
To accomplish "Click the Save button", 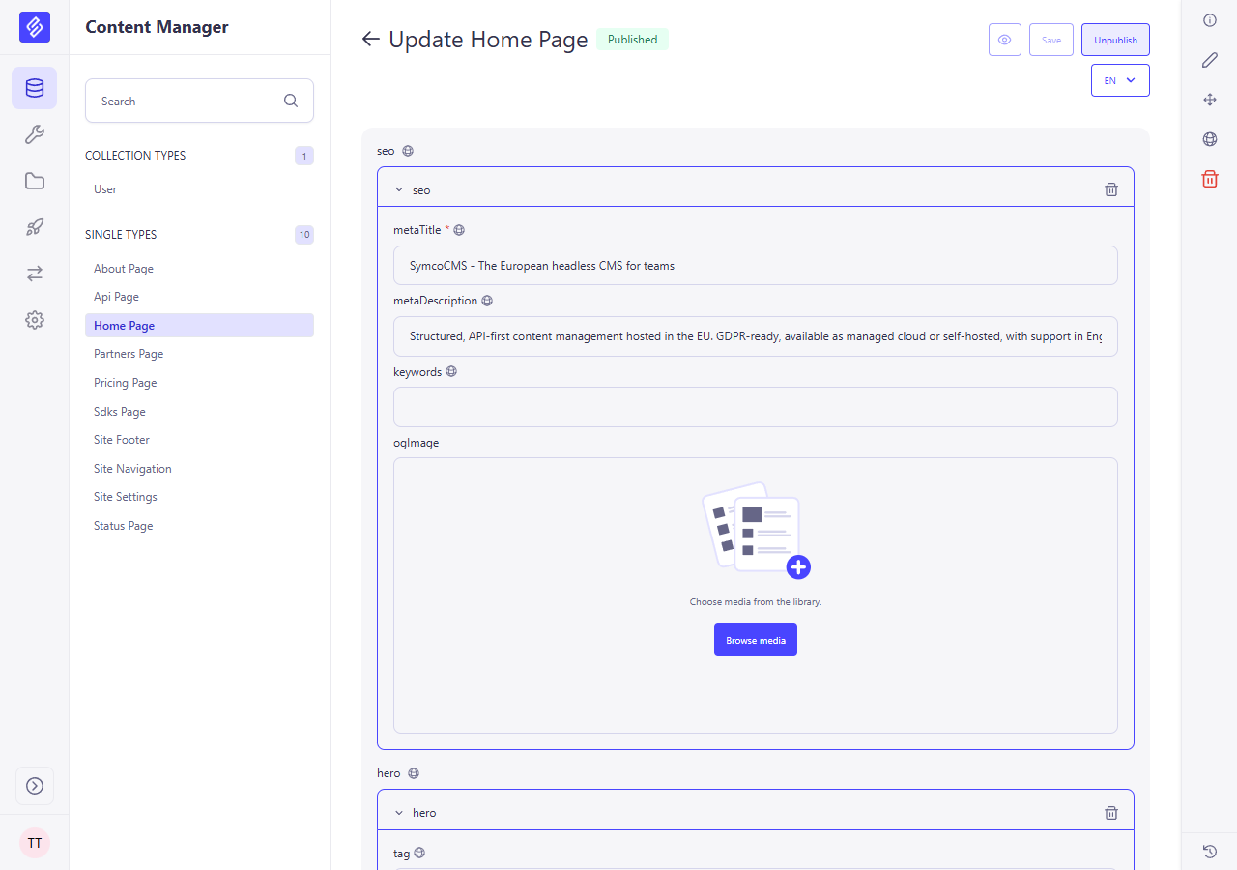I will point(1051,40).
